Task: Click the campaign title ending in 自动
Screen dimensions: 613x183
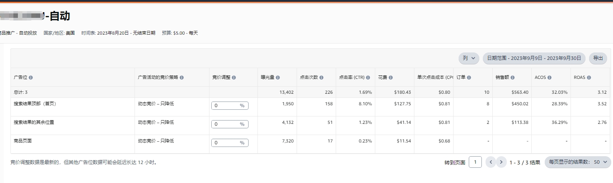Action: (35, 16)
